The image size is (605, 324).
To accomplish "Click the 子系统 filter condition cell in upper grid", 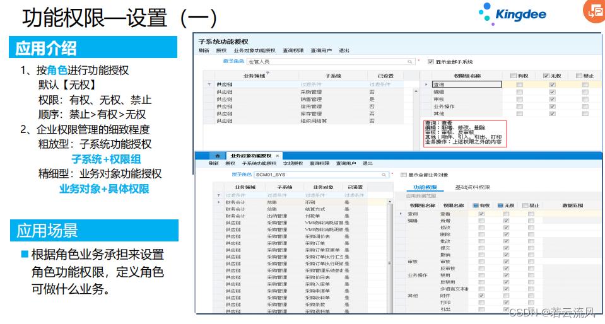I will [333, 84].
